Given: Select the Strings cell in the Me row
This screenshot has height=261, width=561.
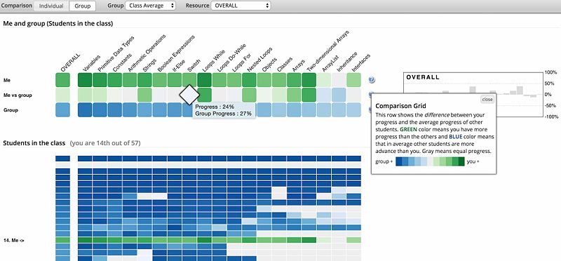Looking at the screenshot, I should coord(144,80).
